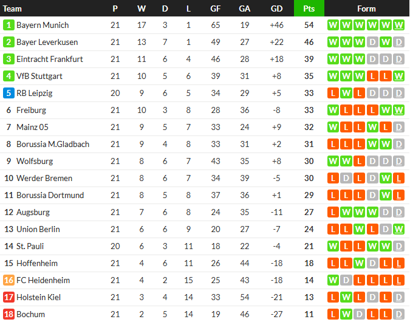Click the Team column header

coord(12,9)
